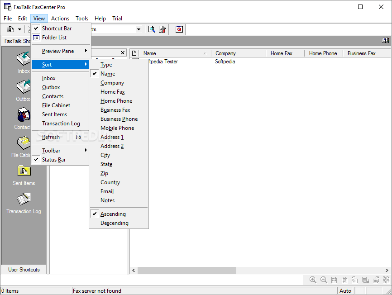Click the zoom in magnifier icon
Image resolution: width=392 pixels, height=295 pixels.
[313, 280]
